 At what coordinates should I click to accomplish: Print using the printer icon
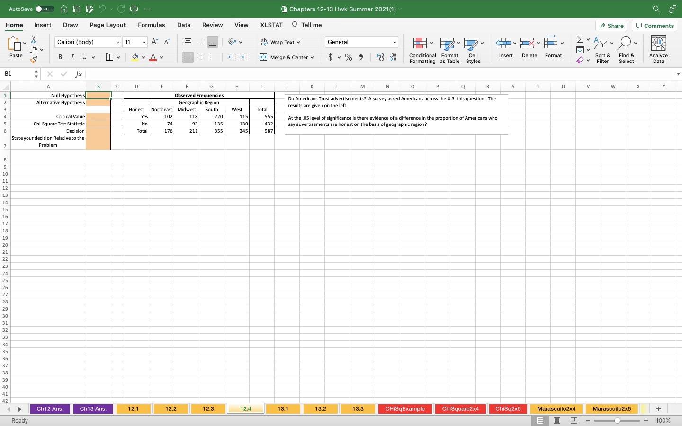134,9
